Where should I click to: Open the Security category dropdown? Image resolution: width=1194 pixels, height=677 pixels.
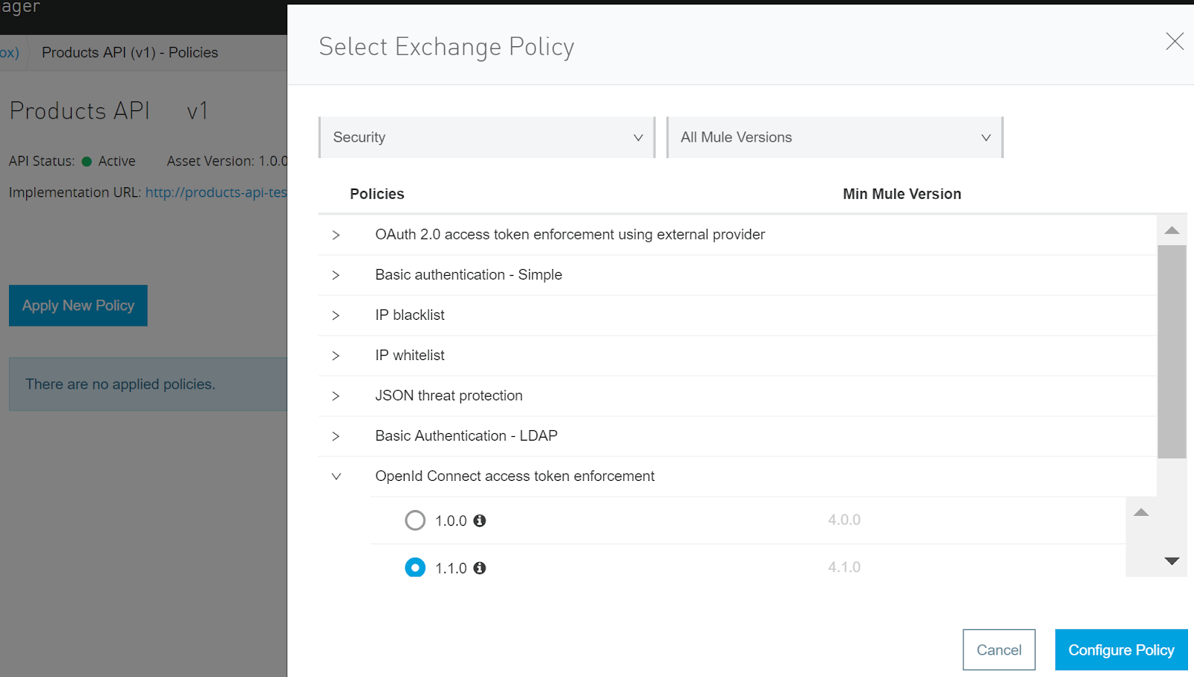487,137
